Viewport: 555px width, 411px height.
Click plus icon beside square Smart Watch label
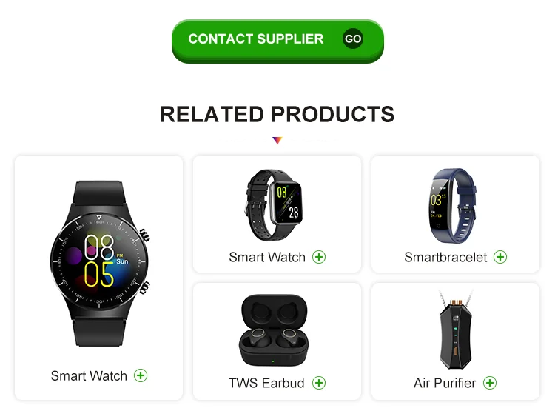319,257
